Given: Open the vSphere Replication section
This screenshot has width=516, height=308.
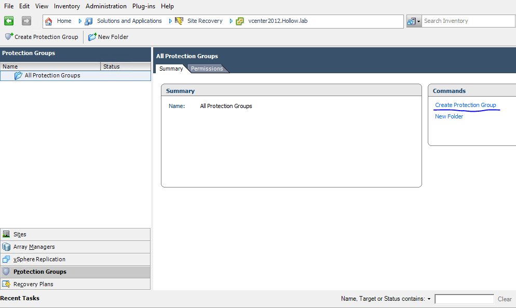Looking at the screenshot, I should click(x=75, y=259).
